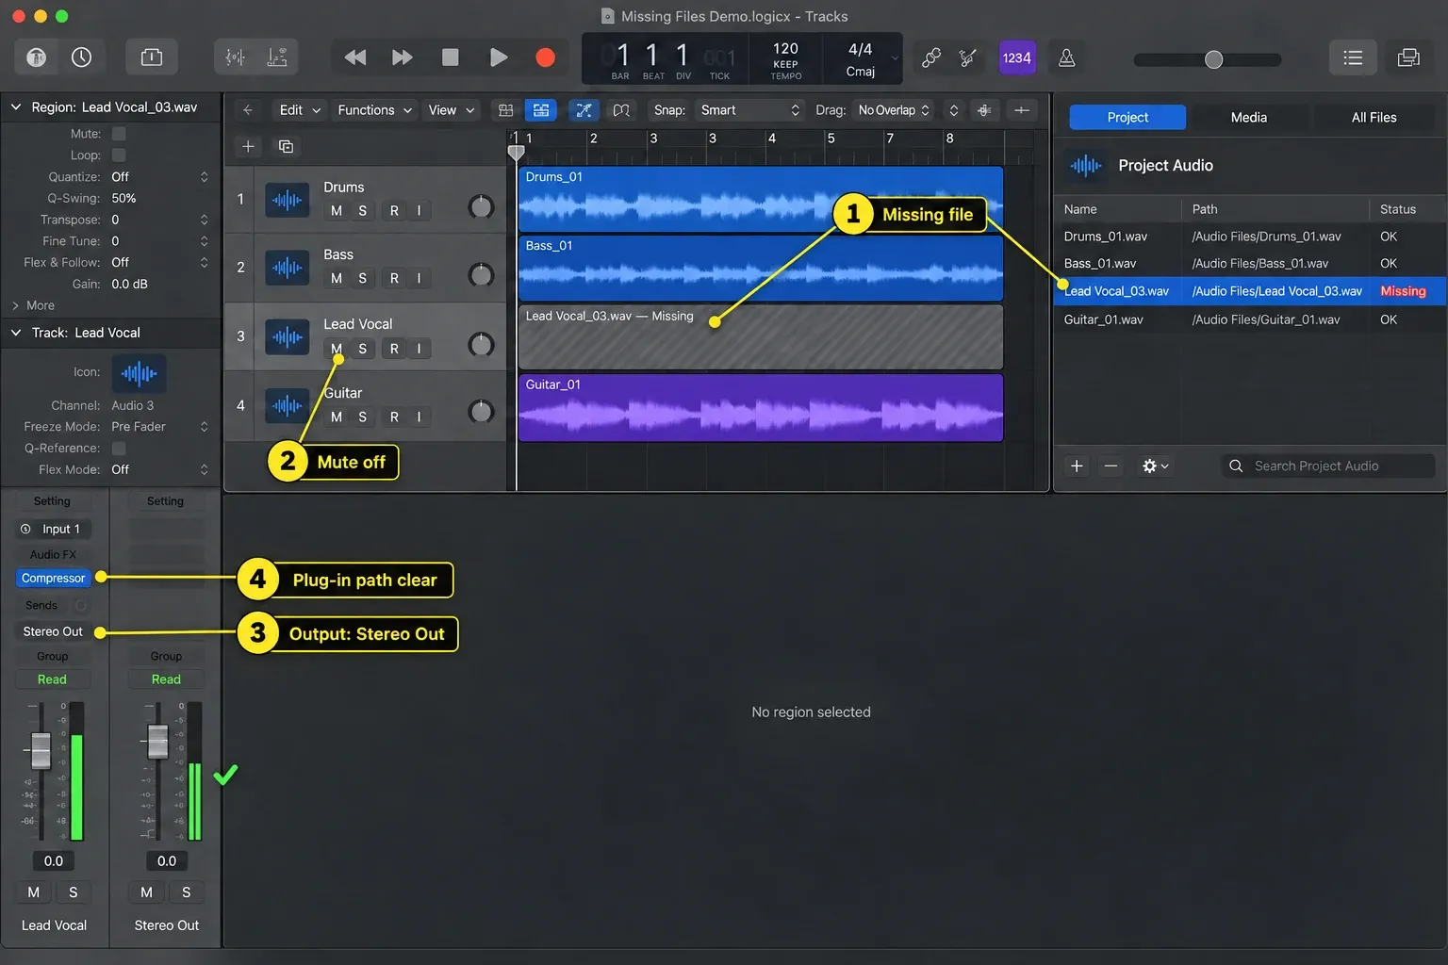Click the Stereo Out output slot
Image resolution: width=1448 pixels, height=965 pixels.
(53, 631)
